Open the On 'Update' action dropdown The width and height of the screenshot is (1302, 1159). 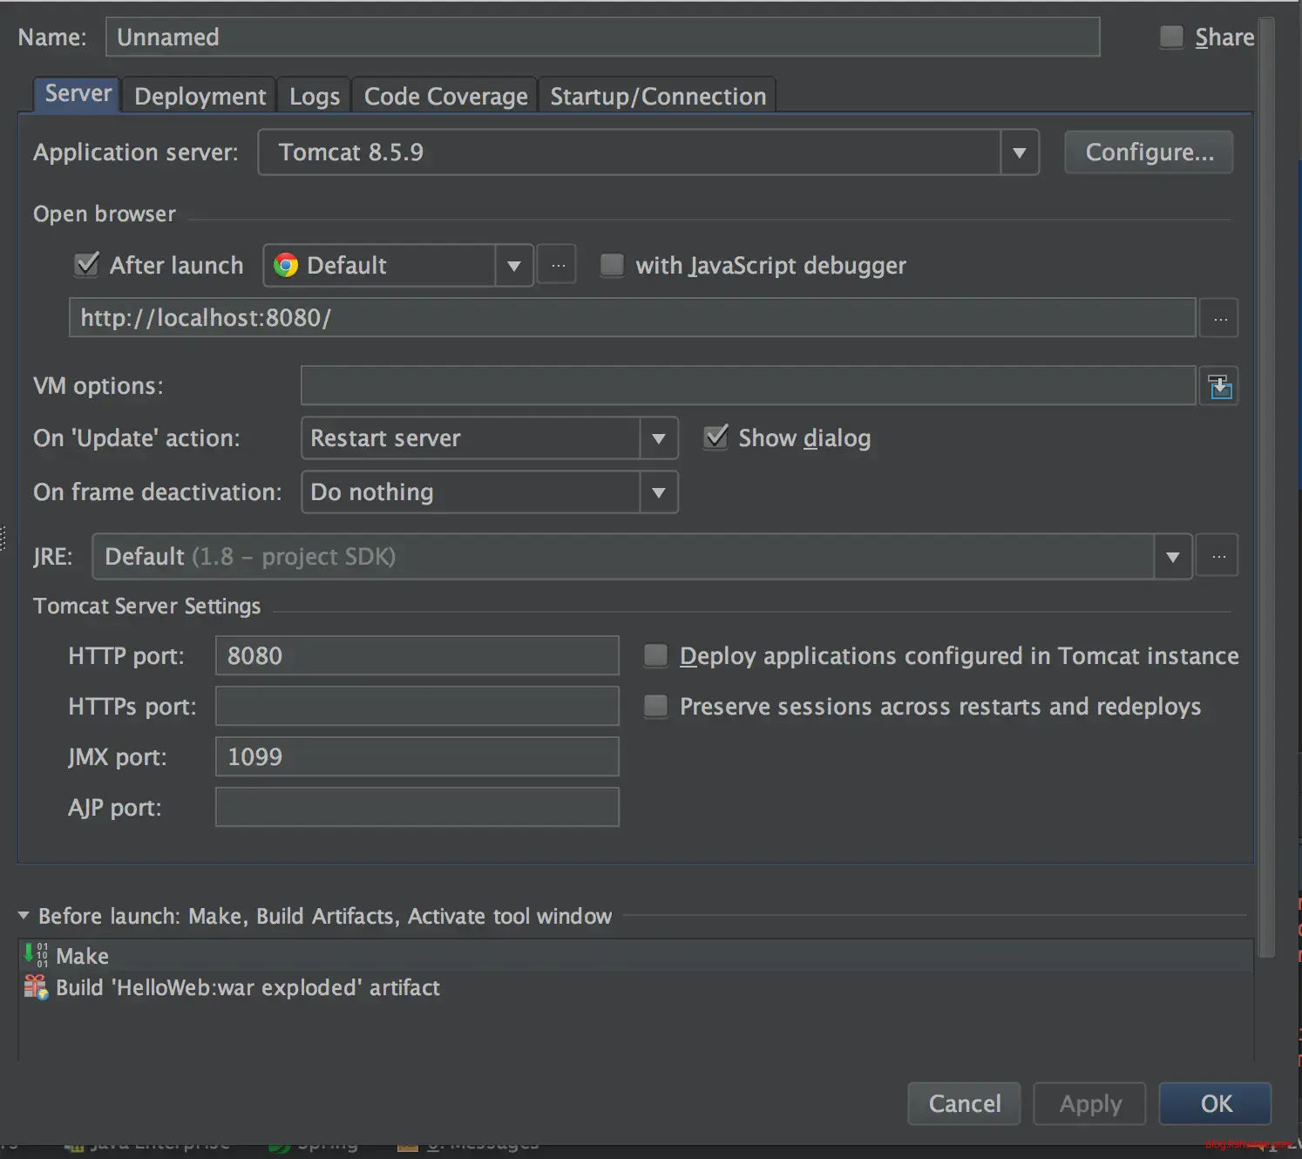pyautogui.click(x=659, y=438)
